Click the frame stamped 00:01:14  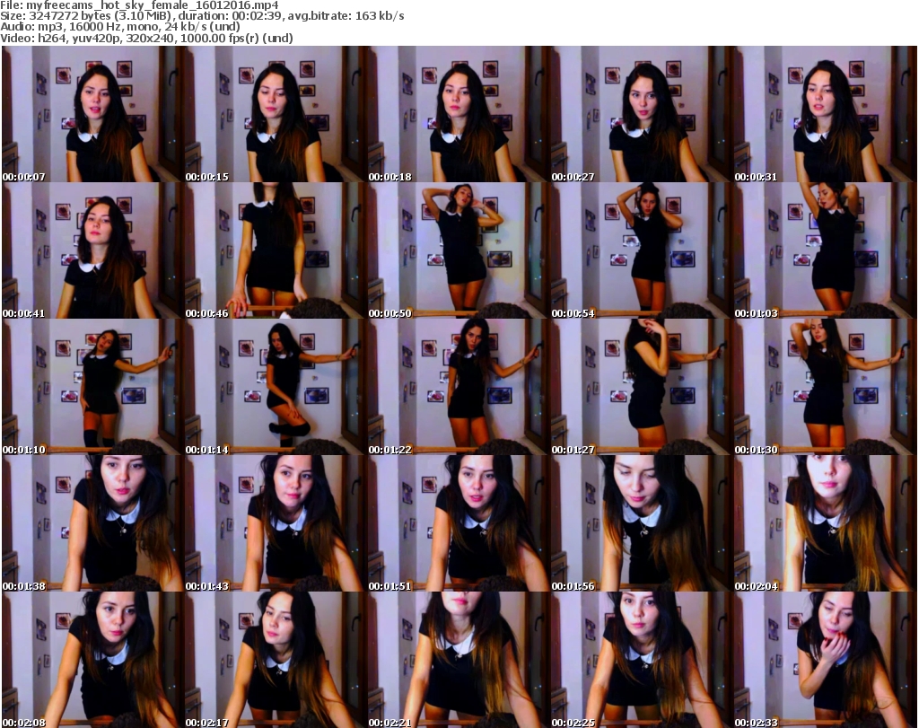coord(276,387)
